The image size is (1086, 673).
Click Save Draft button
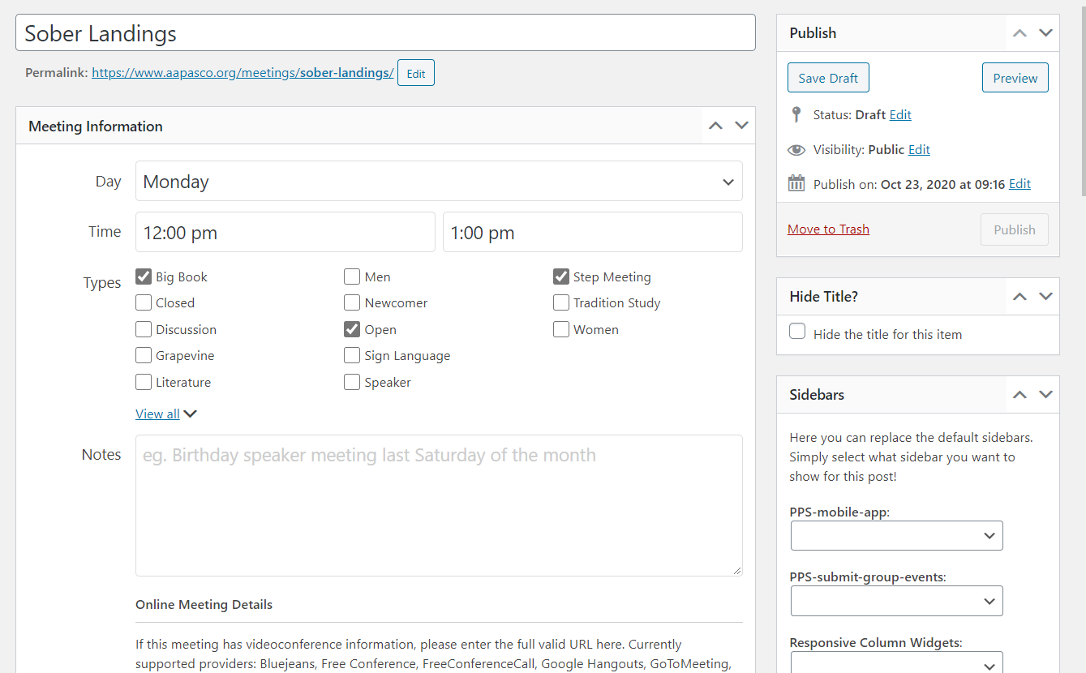(x=828, y=78)
